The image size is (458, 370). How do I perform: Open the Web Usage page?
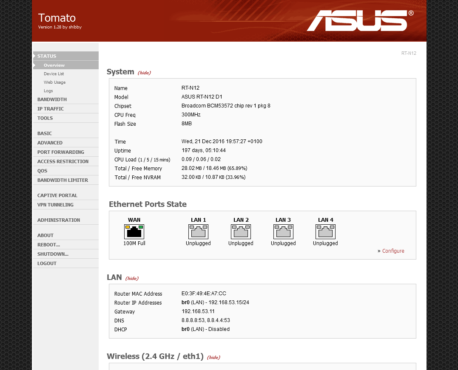pos(54,82)
